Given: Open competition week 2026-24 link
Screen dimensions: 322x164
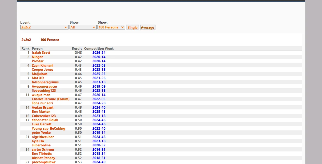Looking at the screenshot, I should pyautogui.click(x=99, y=53).
